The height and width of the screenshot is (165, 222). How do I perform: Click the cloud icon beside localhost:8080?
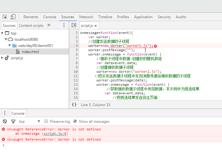10,39
